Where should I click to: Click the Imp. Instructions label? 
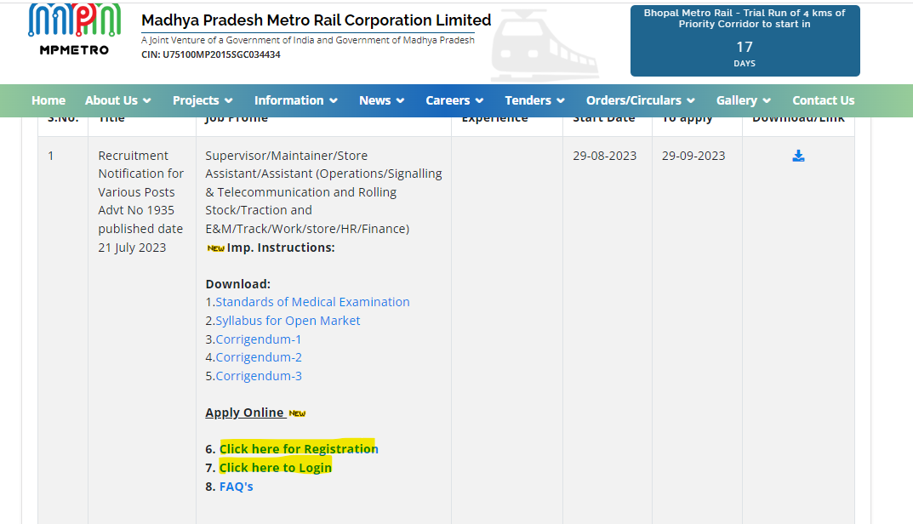tap(281, 248)
